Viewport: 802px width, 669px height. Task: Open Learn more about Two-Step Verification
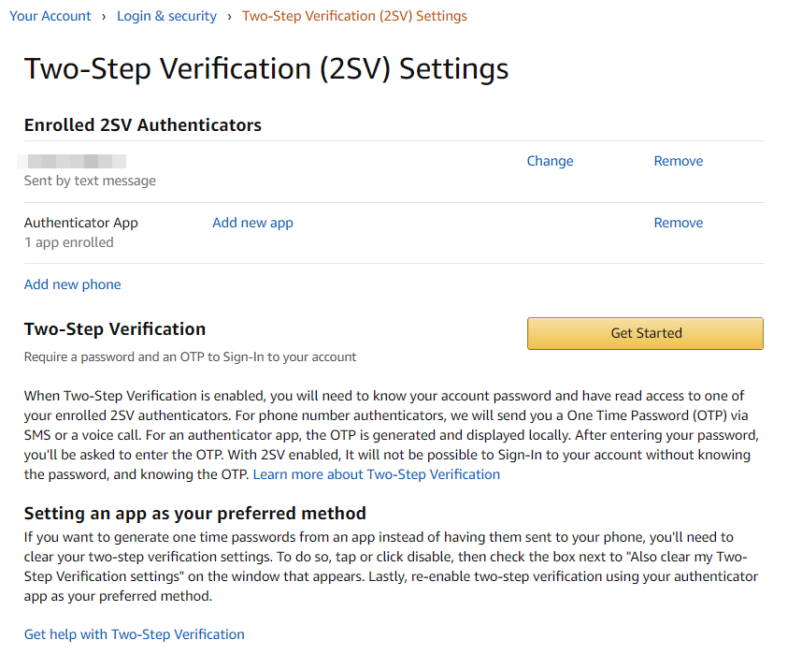[x=376, y=474]
